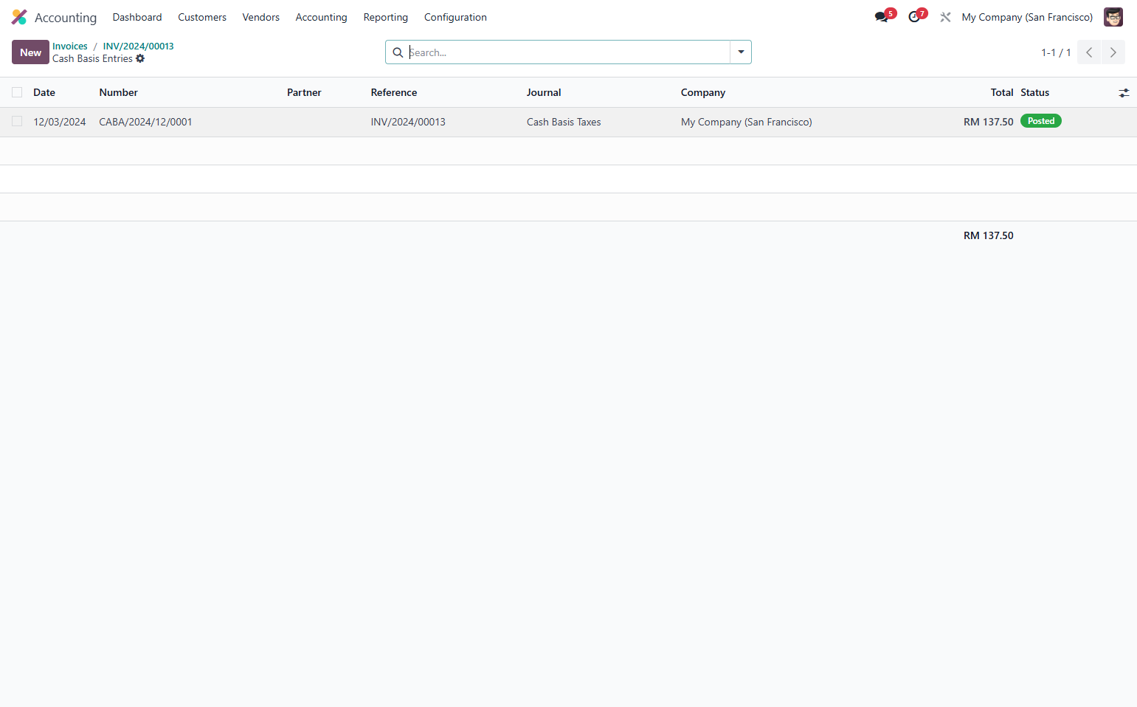
Task: Expand the search filters dropdown toggle
Action: [x=741, y=52]
